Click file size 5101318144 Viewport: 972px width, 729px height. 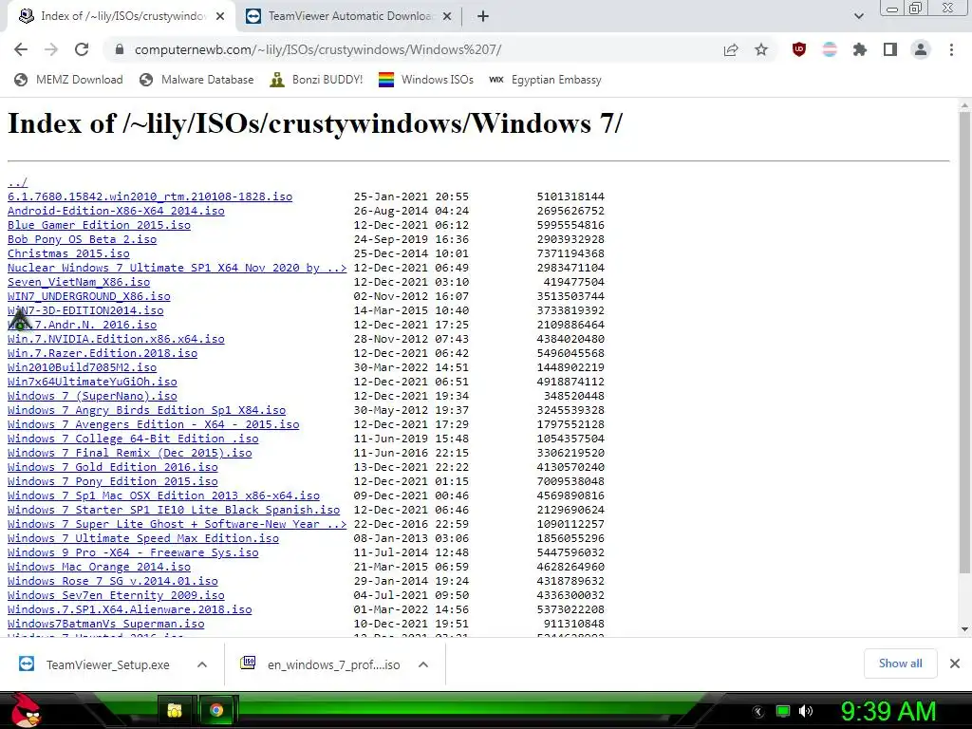[x=570, y=196]
